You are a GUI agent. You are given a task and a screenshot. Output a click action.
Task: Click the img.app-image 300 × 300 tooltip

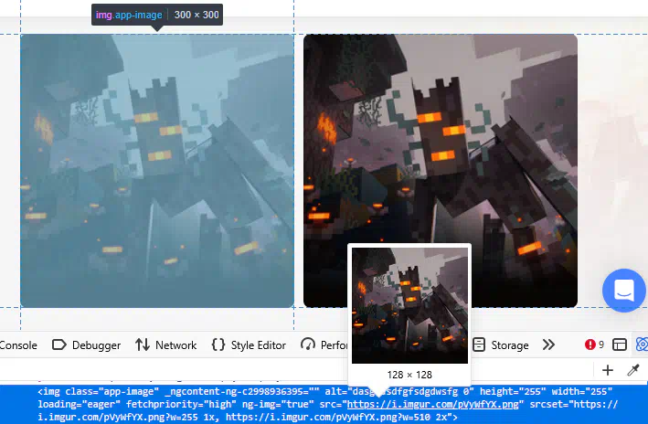(157, 15)
